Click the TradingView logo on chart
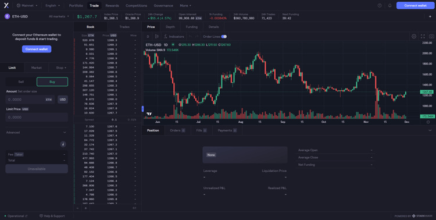The height and width of the screenshot is (220, 436). coord(149,114)
